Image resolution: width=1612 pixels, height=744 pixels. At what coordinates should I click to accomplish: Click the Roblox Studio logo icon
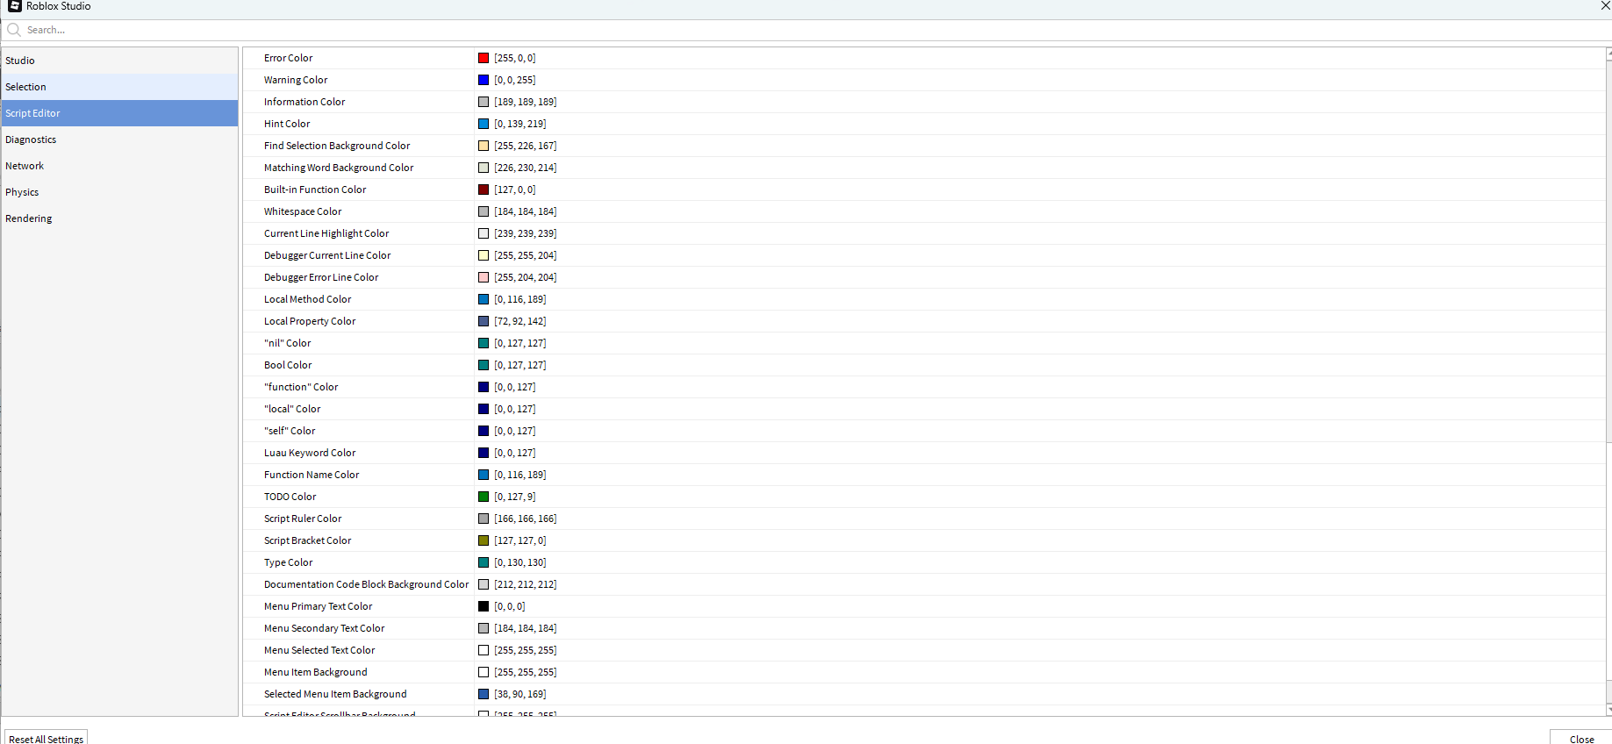tap(15, 6)
